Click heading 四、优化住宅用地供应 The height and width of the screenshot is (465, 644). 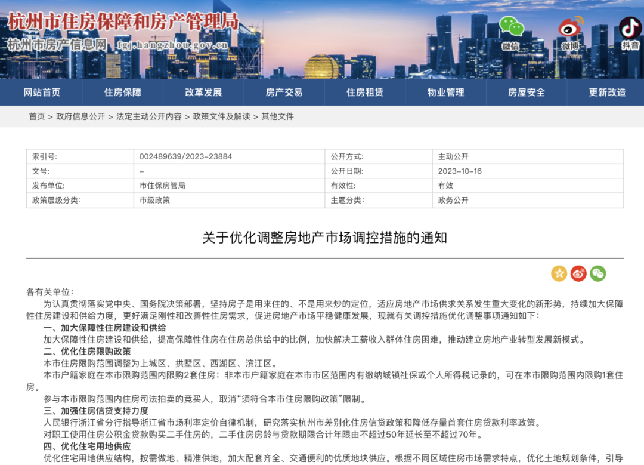(x=87, y=446)
